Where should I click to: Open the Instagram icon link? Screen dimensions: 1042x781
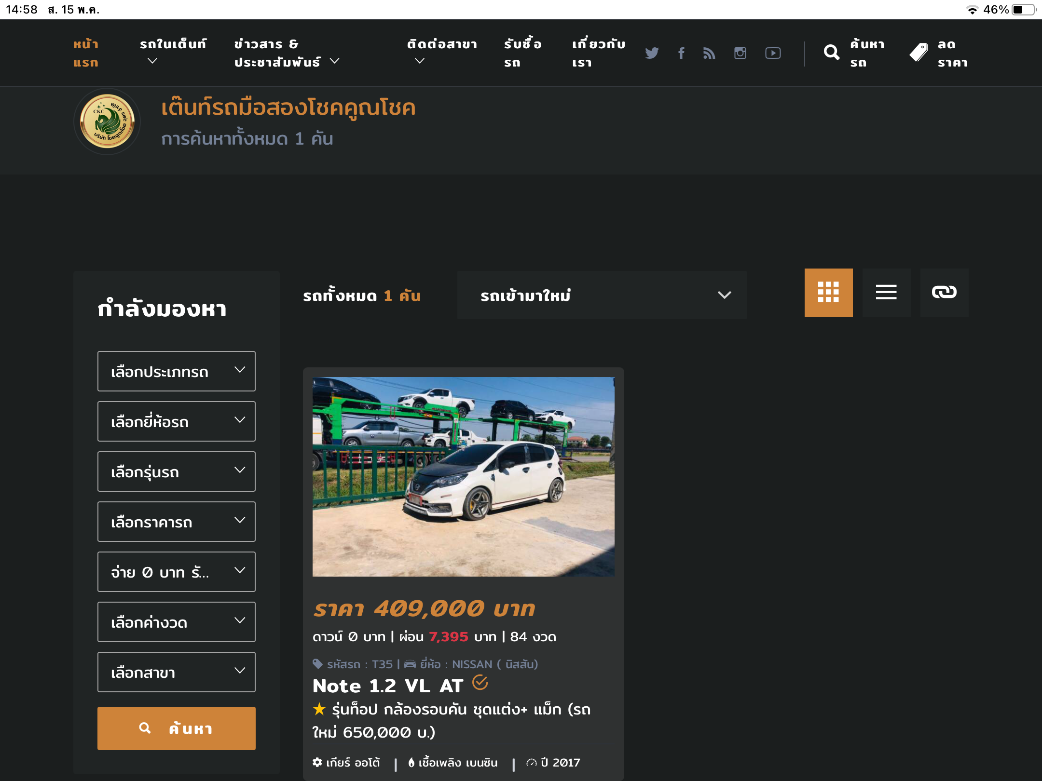point(740,53)
